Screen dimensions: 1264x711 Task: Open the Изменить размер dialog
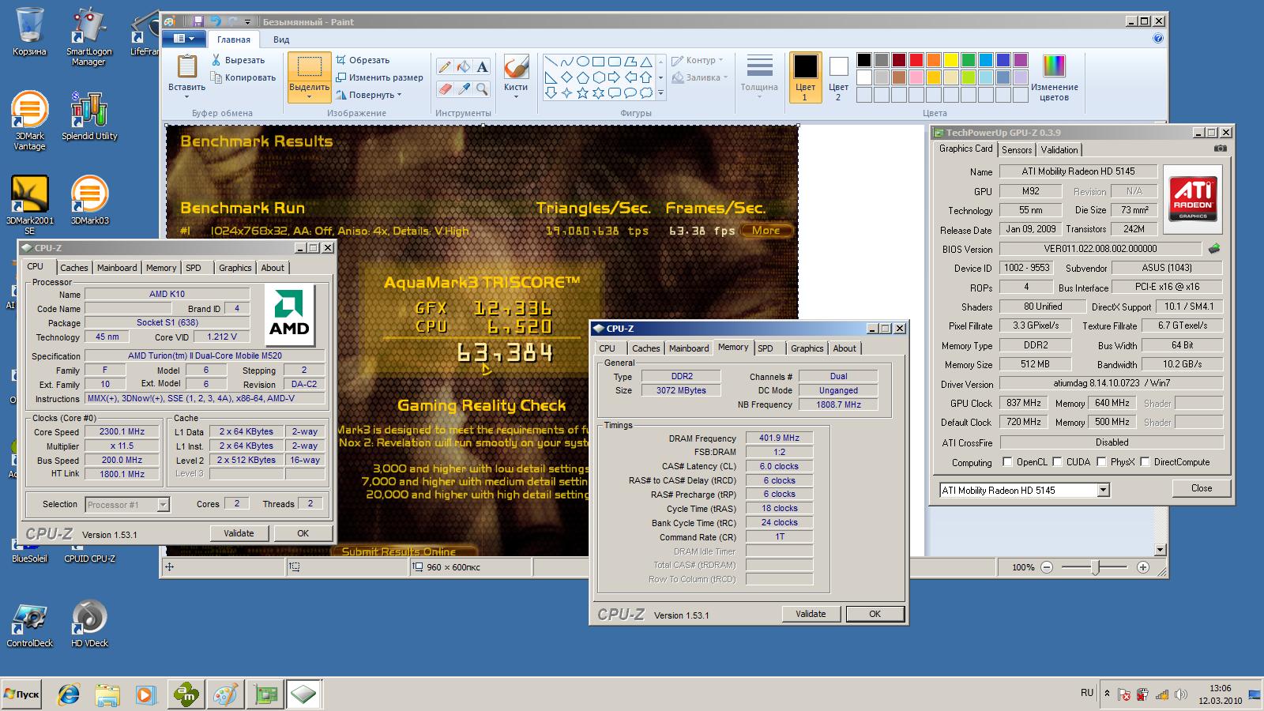pos(379,77)
